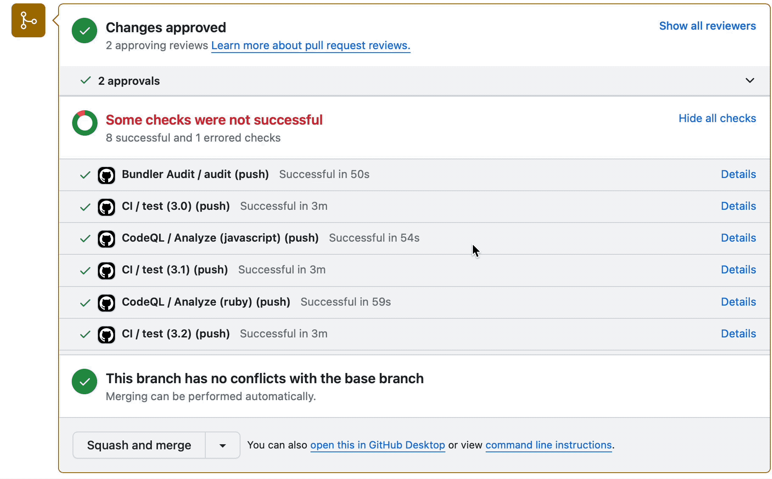The image size is (772, 479).
Task: Hide all checks list
Action: (717, 118)
